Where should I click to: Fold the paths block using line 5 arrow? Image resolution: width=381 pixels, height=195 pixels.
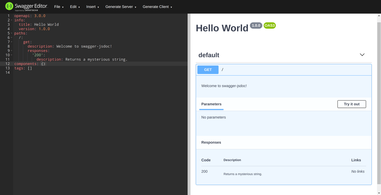[12, 33]
